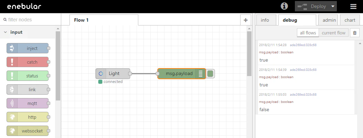Image resolution: width=363 pixels, height=138 pixels.
Task: Open the hamburger main menu
Action: (353, 7)
